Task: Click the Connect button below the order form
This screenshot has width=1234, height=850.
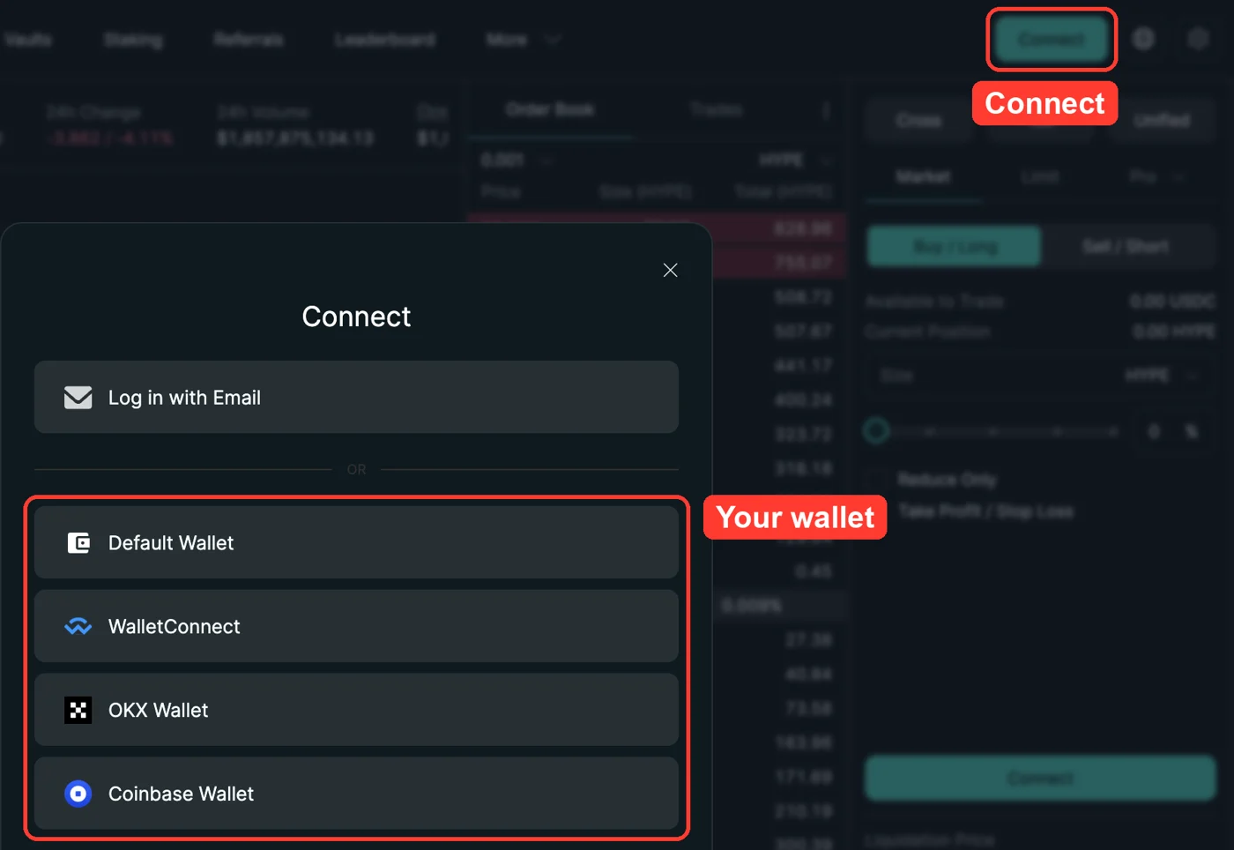Action: point(1040,778)
